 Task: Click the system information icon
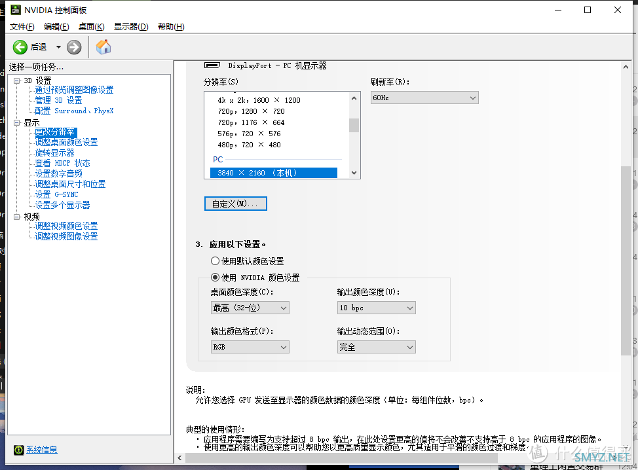coord(19,450)
